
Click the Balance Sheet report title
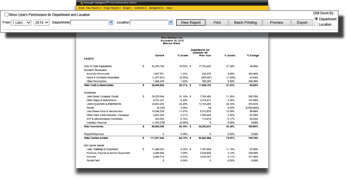pos(171,44)
